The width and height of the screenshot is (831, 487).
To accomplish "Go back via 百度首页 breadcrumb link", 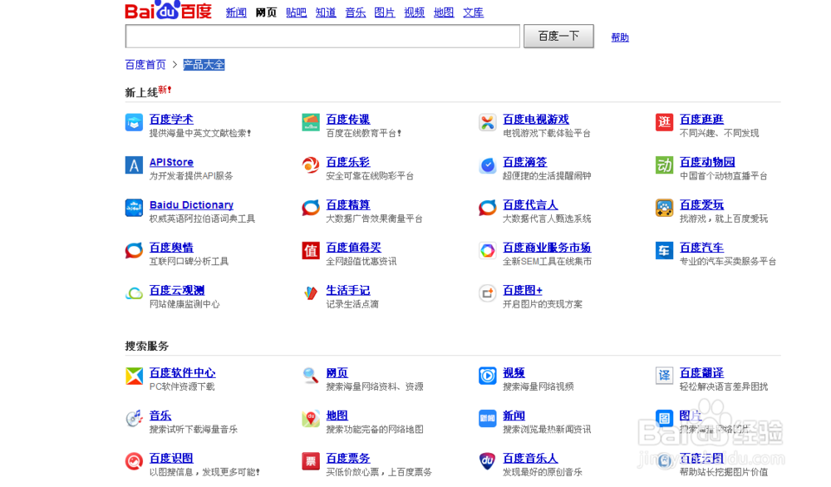I will (145, 64).
